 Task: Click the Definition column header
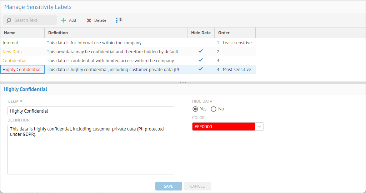coord(58,33)
